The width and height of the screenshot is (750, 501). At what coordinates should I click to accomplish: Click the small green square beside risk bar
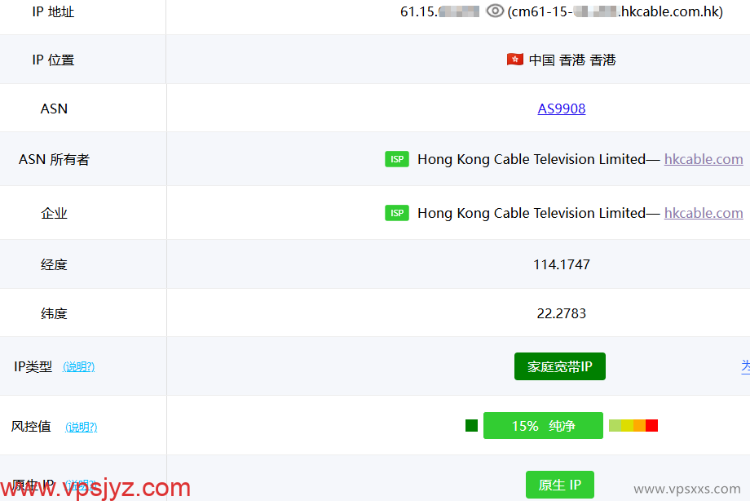pos(471,425)
